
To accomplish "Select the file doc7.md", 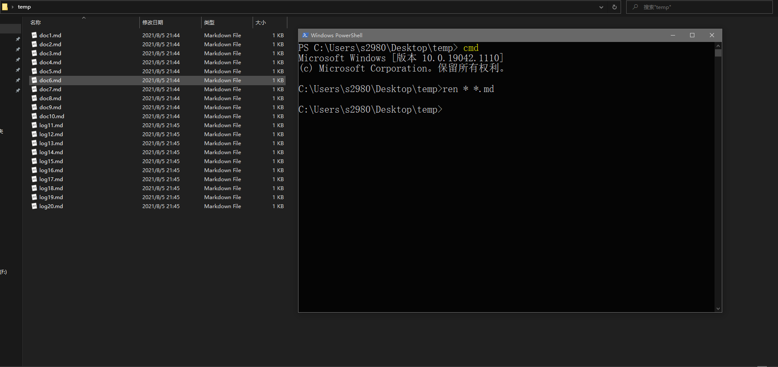I will 50,89.
